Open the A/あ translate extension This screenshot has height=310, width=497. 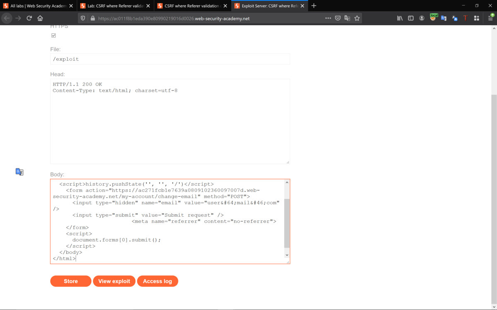click(x=455, y=18)
